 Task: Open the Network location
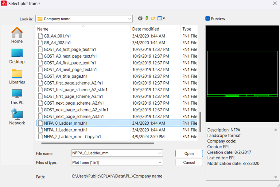click(x=17, y=117)
